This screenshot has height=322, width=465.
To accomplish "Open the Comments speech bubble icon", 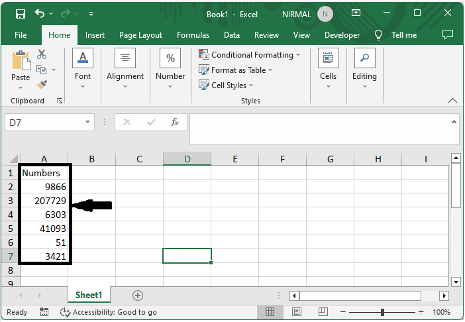I will [x=448, y=34].
